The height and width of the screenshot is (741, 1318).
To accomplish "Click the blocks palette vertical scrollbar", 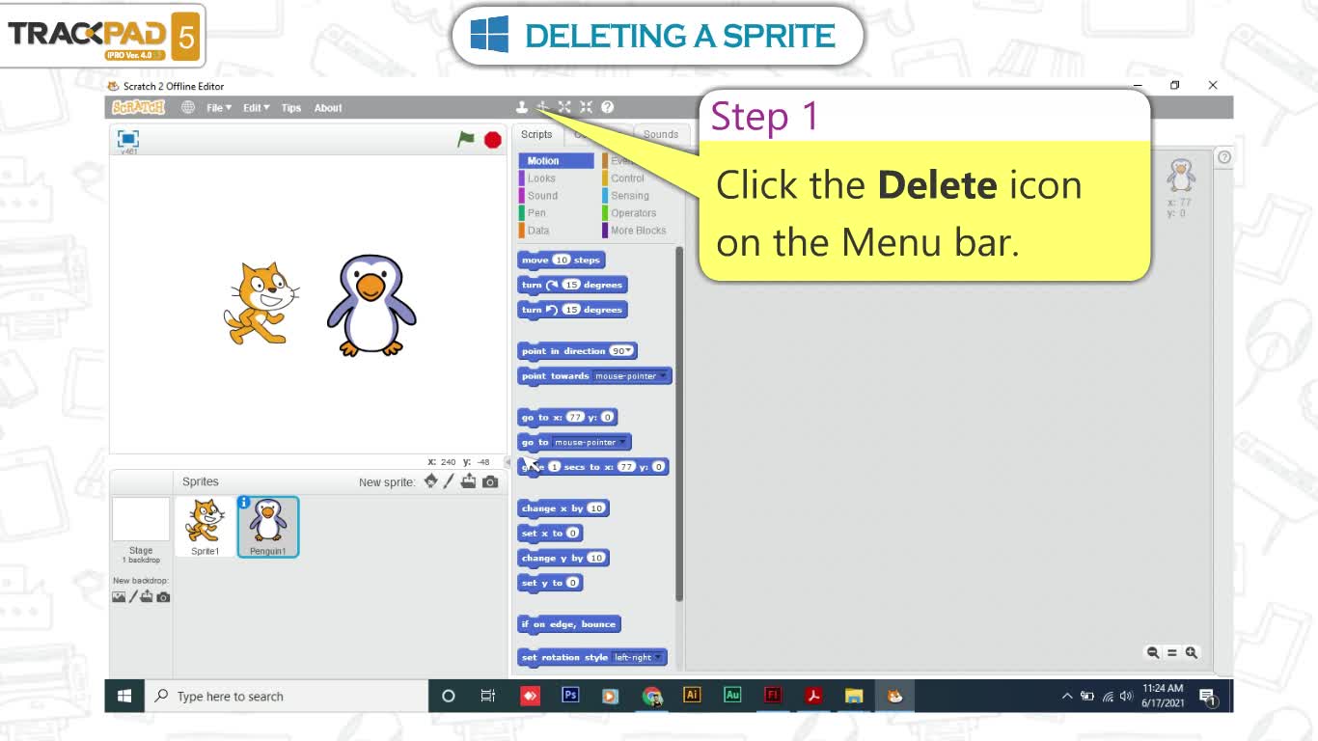I will [679, 425].
